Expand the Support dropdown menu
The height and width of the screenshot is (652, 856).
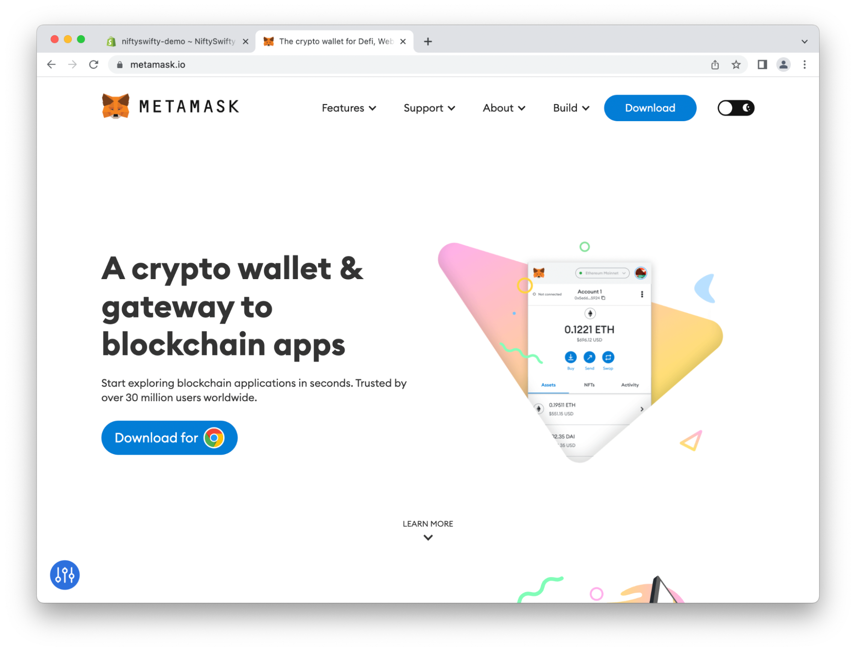click(x=429, y=108)
